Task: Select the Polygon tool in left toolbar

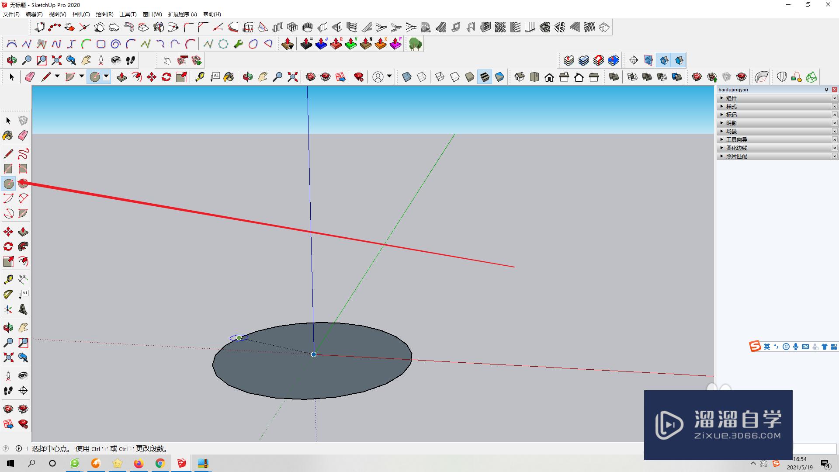Action: pyautogui.click(x=23, y=184)
